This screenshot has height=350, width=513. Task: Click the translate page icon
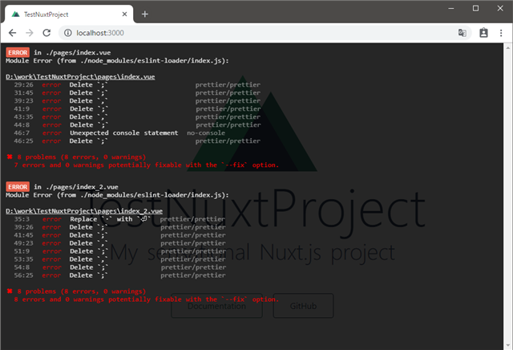[x=463, y=33]
